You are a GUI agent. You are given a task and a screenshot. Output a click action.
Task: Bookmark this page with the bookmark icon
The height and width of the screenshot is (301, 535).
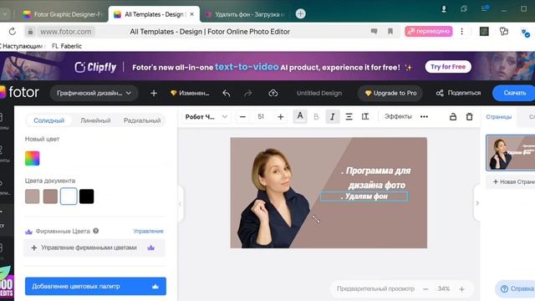tap(390, 32)
